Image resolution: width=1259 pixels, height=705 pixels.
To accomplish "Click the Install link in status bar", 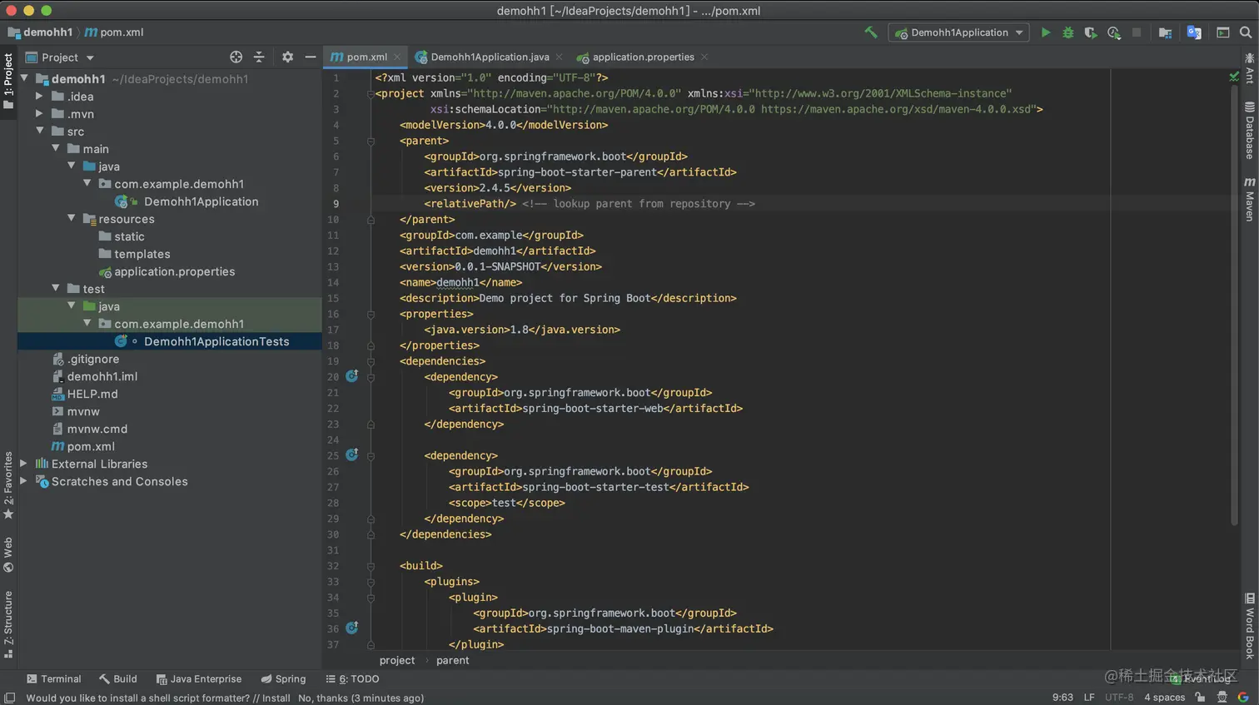I will [x=276, y=698].
